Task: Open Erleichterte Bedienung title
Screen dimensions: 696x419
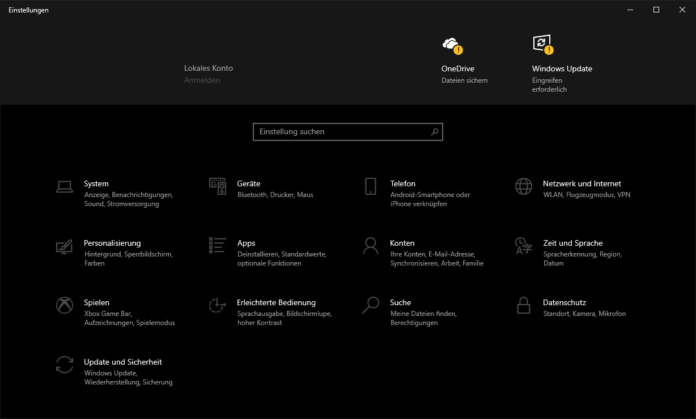Action: (x=277, y=302)
